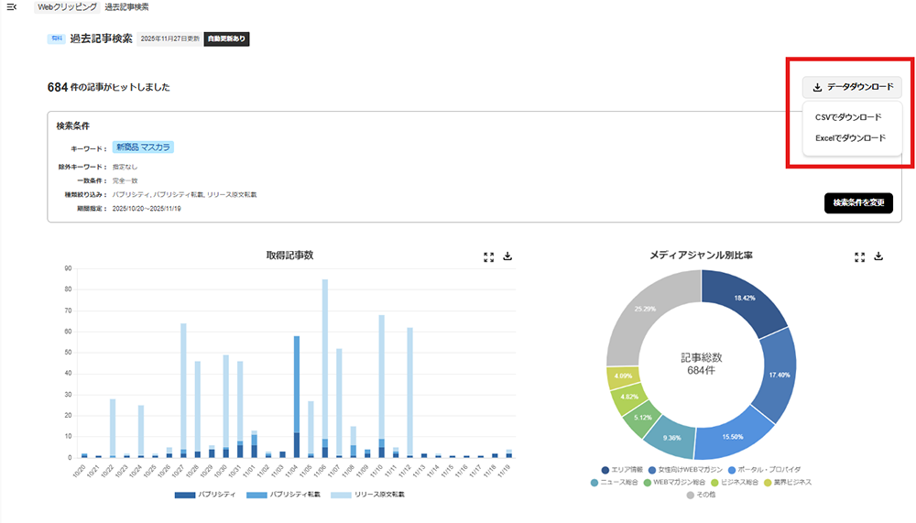Click the 15.50% donut segment
Image resolution: width=916 pixels, height=523 pixels.
coord(733,437)
